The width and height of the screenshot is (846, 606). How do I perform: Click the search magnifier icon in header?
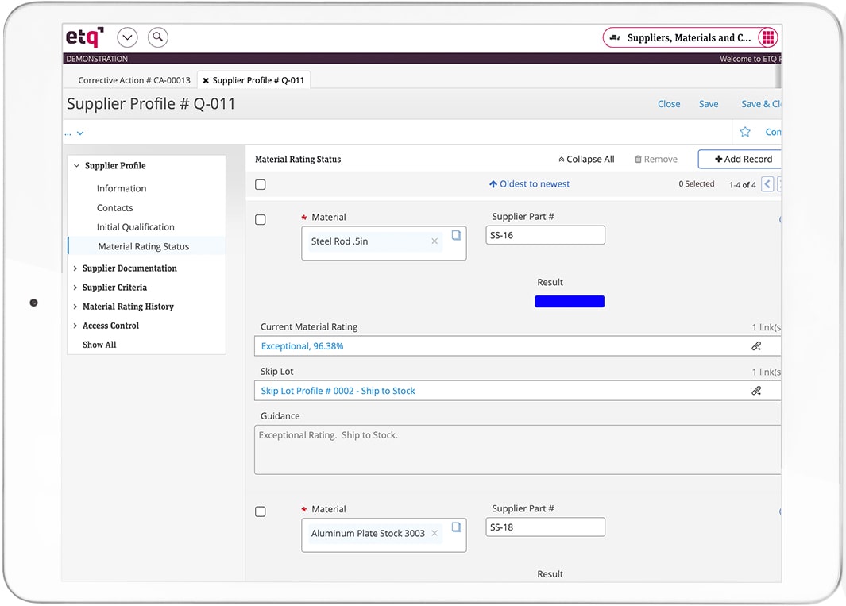pyautogui.click(x=158, y=37)
